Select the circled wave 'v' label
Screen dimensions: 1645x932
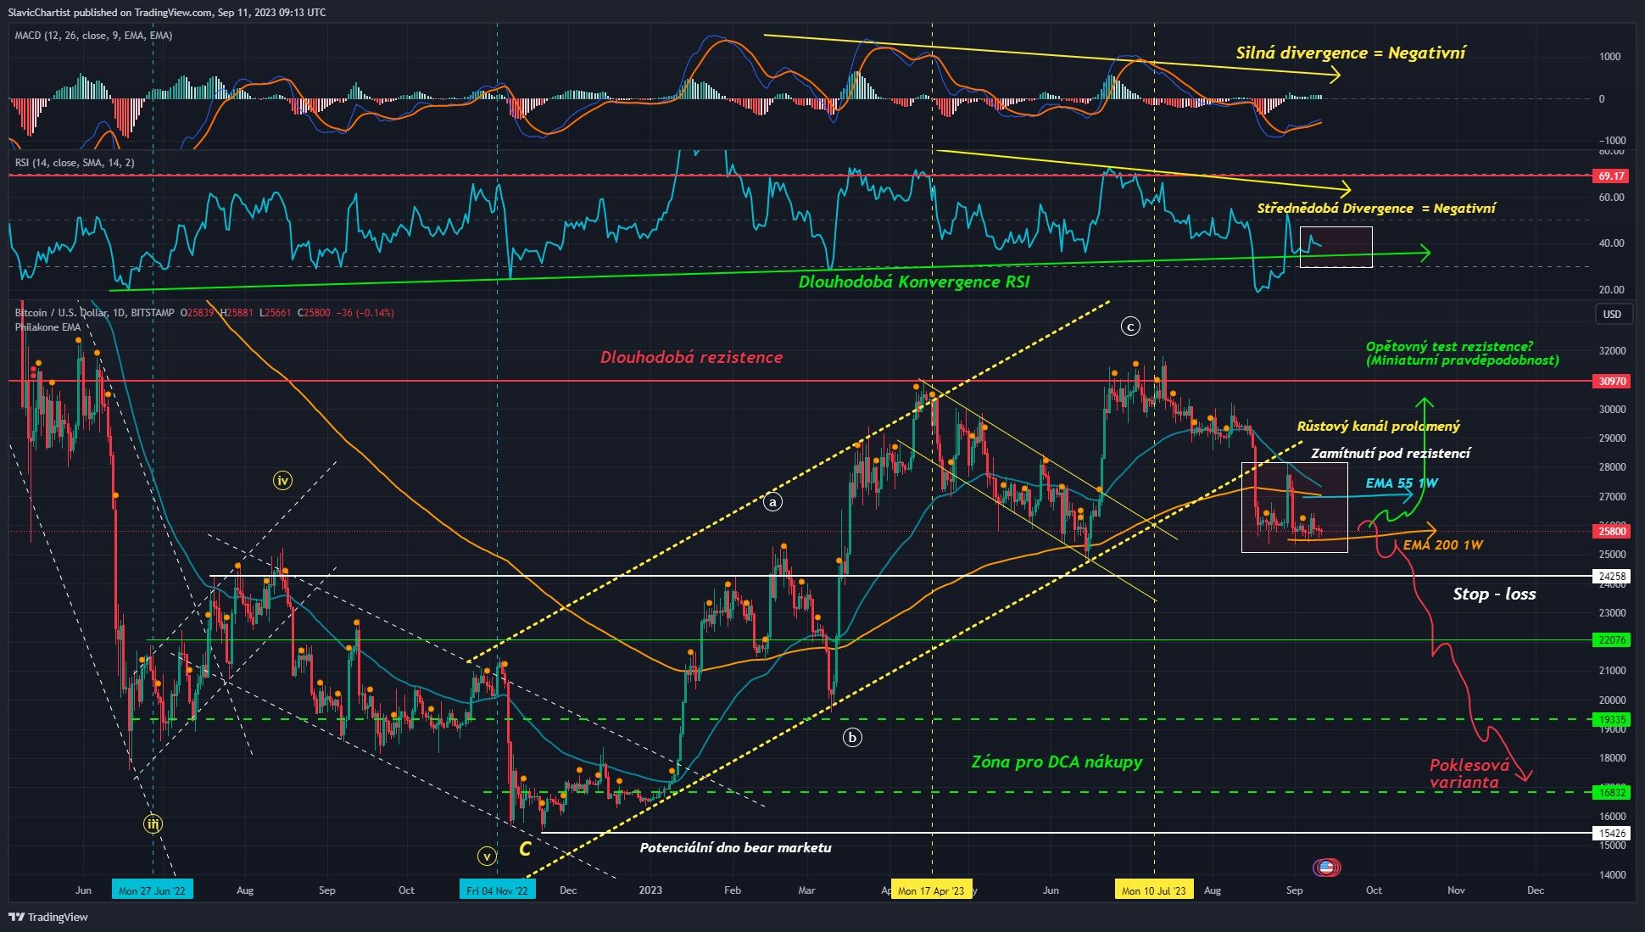coord(486,857)
